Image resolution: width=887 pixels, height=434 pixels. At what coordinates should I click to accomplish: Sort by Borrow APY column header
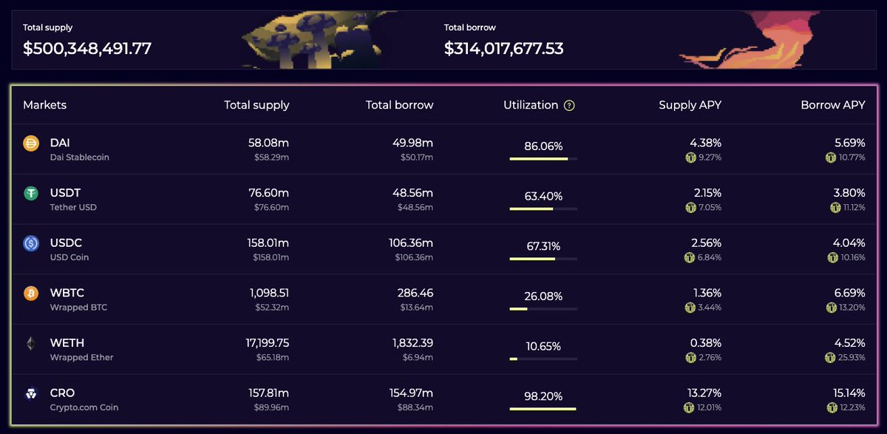[x=832, y=105]
